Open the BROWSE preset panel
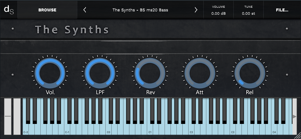The width and height of the screenshot is (301, 139). tap(47, 10)
